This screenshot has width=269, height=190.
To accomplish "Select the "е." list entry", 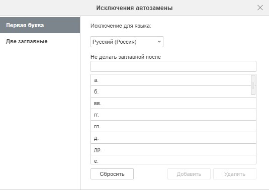I will click(x=173, y=160).
